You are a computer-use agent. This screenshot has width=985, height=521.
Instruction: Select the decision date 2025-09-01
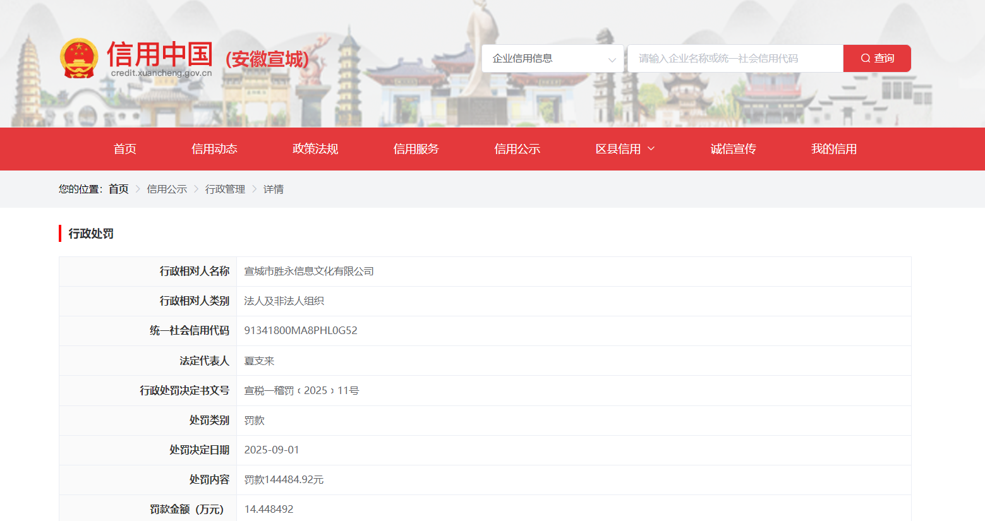point(272,450)
